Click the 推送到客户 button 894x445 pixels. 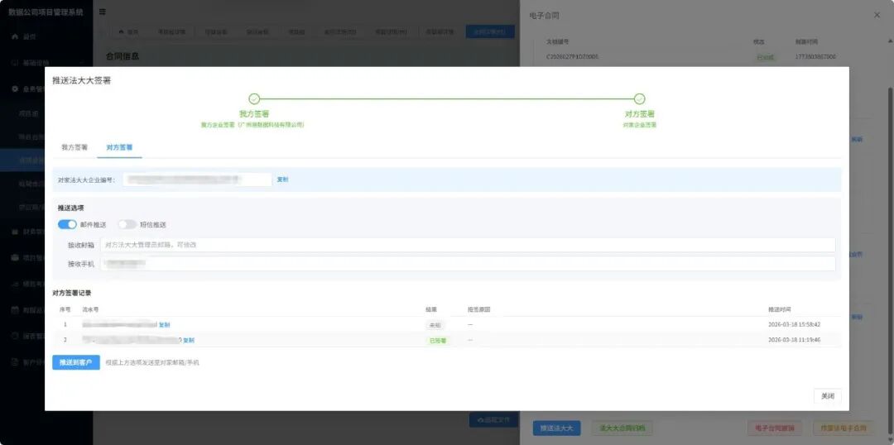[76, 362]
